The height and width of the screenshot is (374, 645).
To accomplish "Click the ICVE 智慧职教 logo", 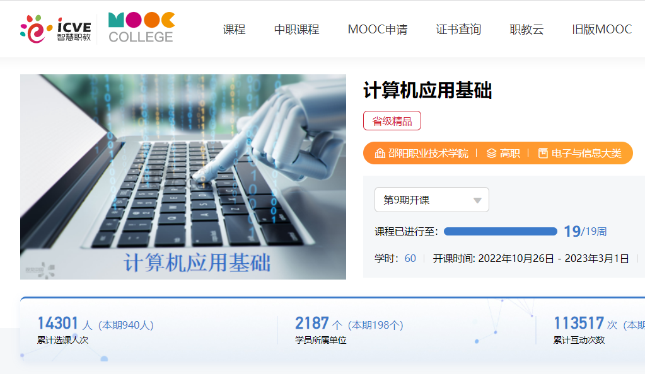I will click(x=55, y=29).
